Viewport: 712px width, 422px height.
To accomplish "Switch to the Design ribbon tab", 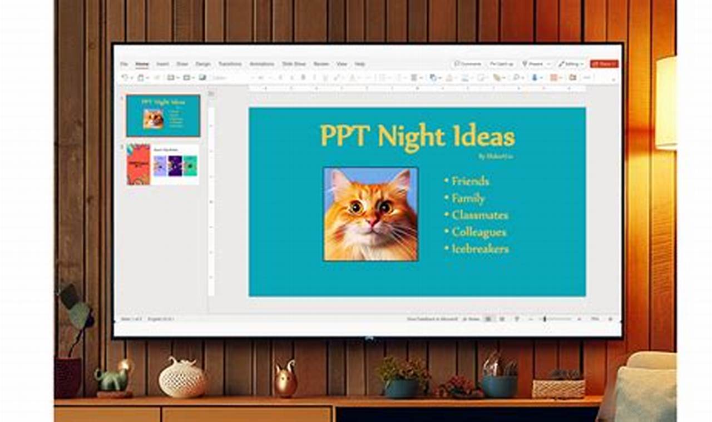I will (x=202, y=64).
